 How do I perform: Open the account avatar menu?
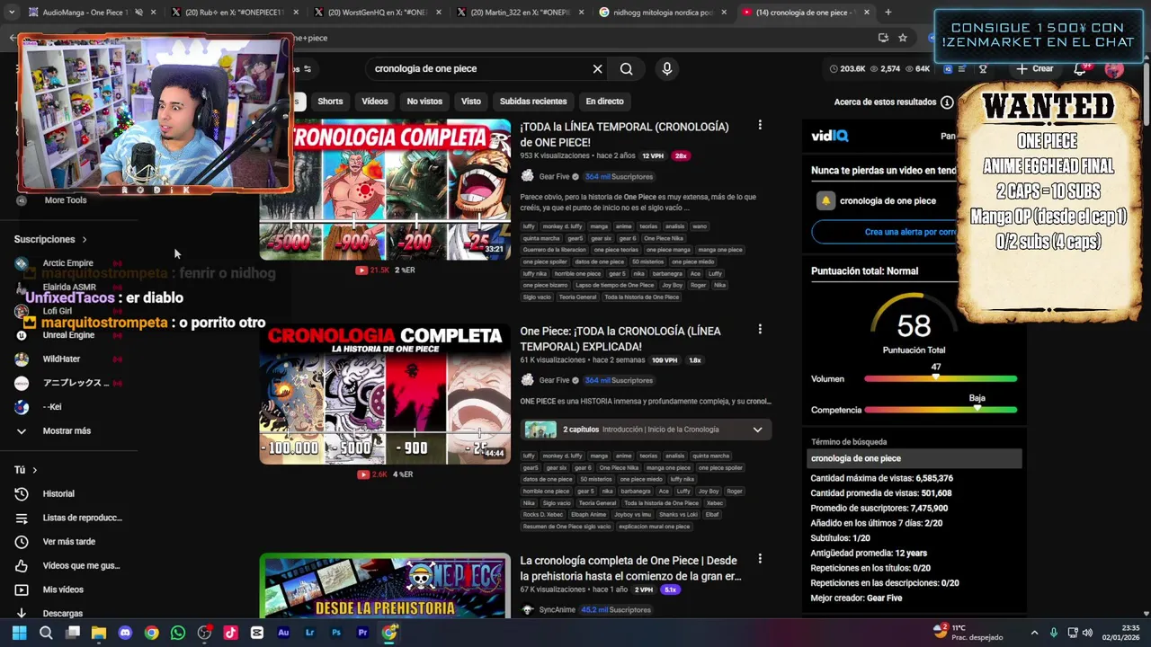pyautogui.click(x=1114, y=69)
